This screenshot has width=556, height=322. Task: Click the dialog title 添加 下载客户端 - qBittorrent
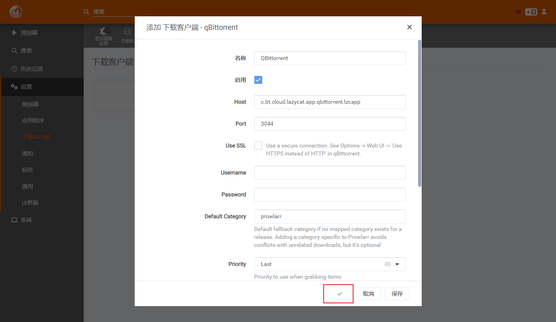point(192,27)
